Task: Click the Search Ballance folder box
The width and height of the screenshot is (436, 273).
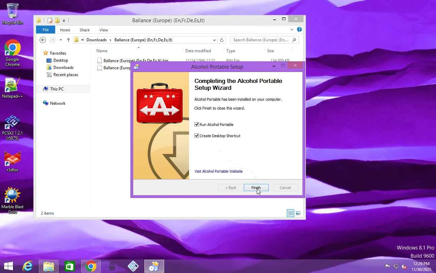Action: [264, 40]
